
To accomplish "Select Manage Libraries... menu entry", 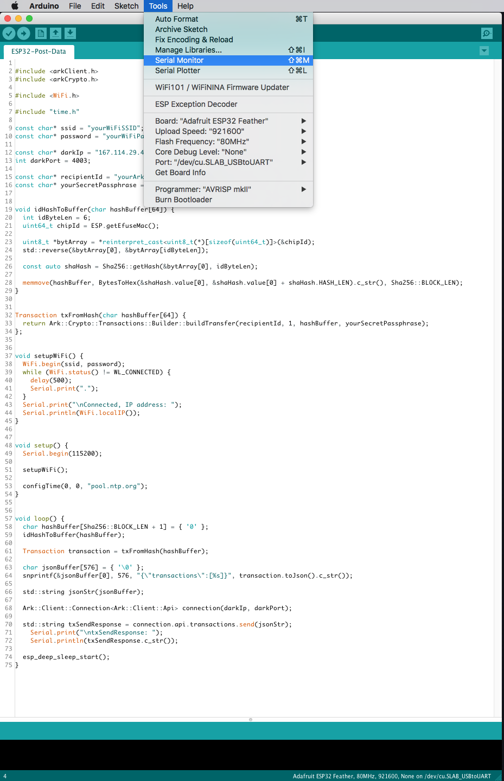I will pyautogui.click(x=188, y=50).
